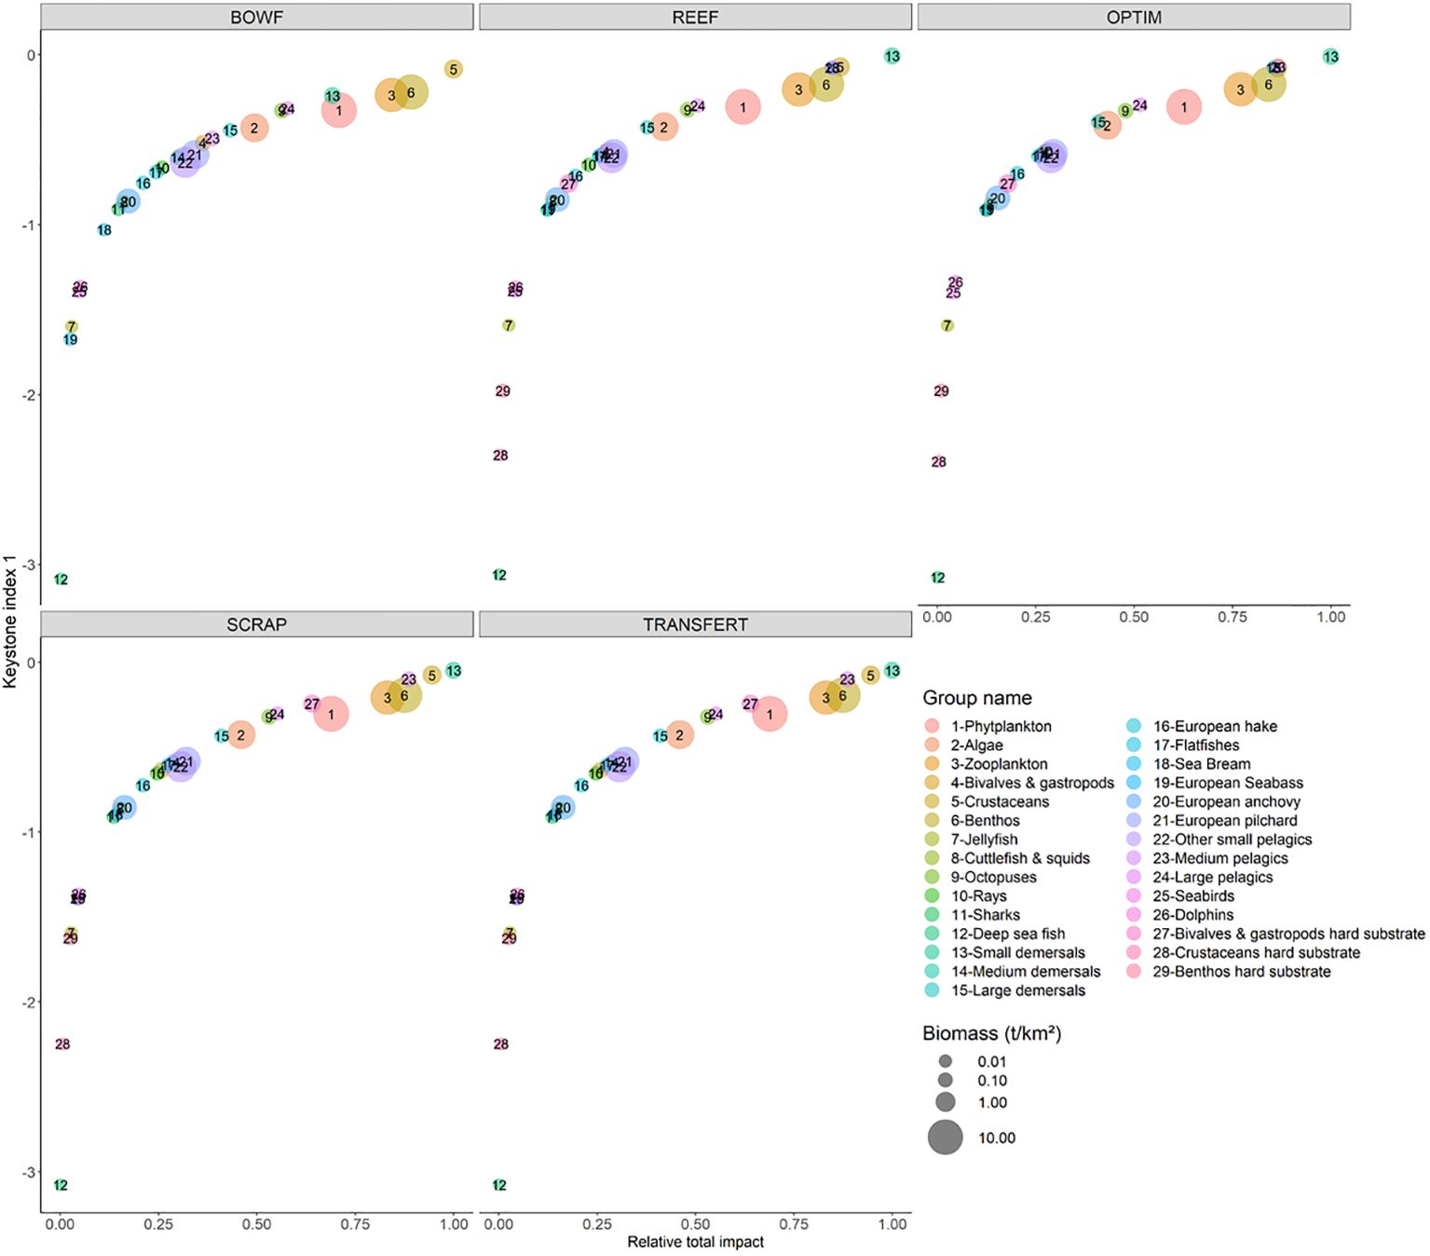Click the 11-Sharks legend label
The height and width of the screenshot is (1256, 1430).
[x=985, y=915]
